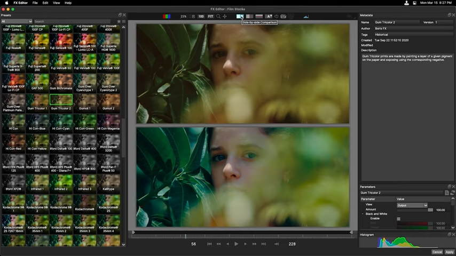456x256 pixels.
Task: Click the favorites star icon in Presets
Action: tap(119, 21)
